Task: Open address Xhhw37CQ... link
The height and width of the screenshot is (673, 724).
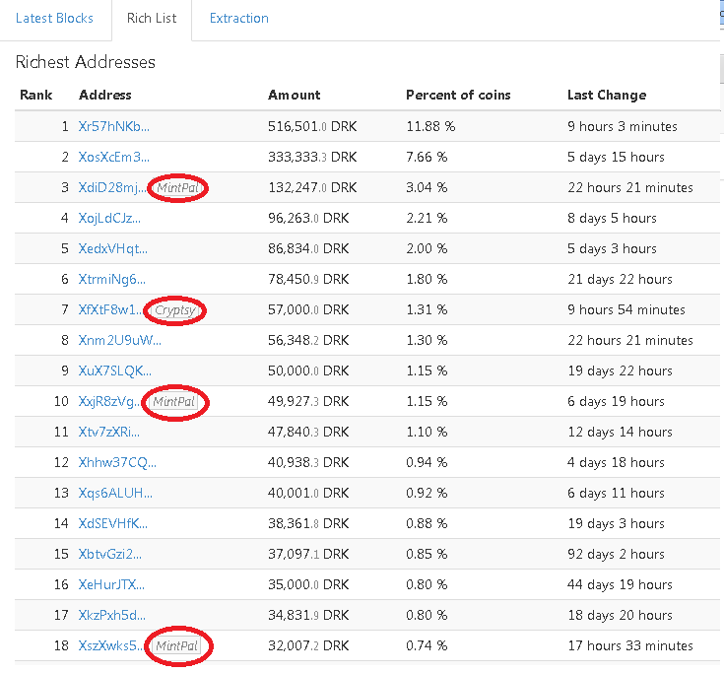Action: point(117,462)
